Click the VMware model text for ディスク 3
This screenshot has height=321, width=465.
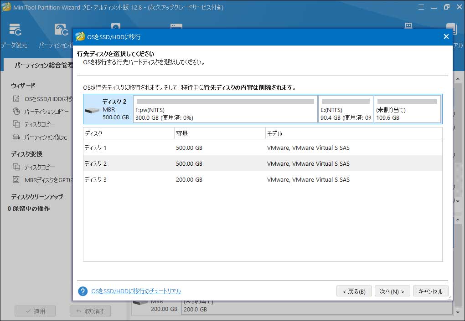pyautogui.click(x=308, y=180)
